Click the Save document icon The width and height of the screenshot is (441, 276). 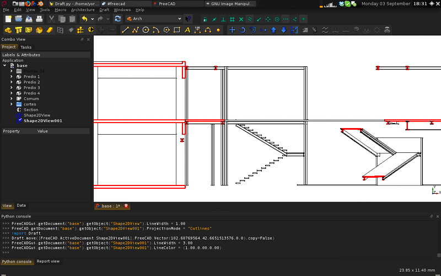[x=29, y=19]
